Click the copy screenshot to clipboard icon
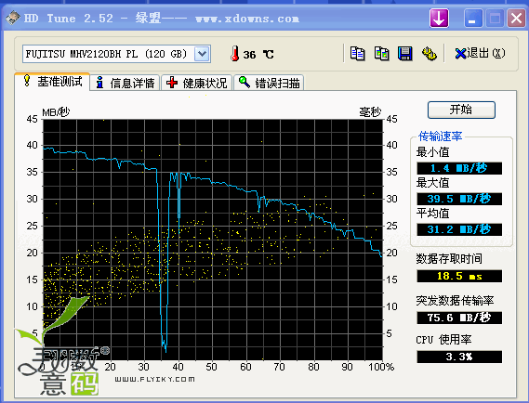 click(x=381, y=54)
